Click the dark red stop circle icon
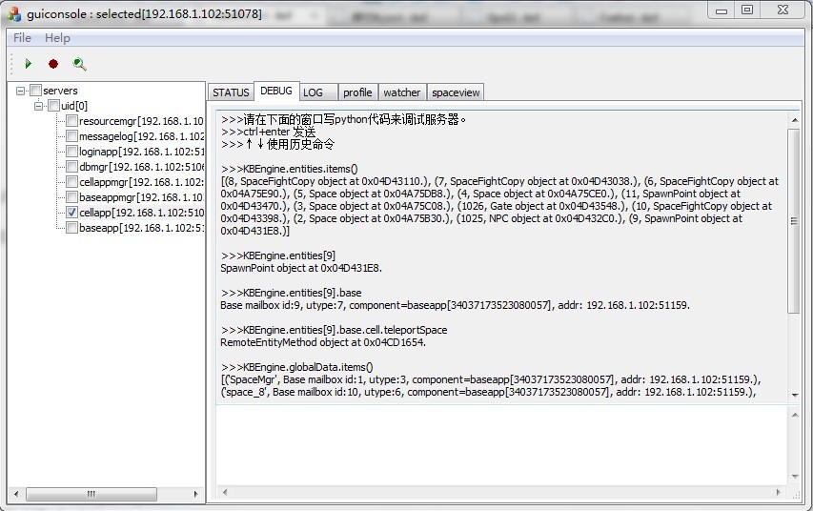 53,64
